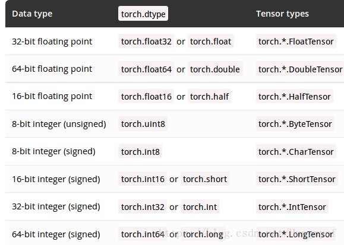This screenshot has width=344, height=245.
Task: Click the torch.short alias
Action: (205, 179)
